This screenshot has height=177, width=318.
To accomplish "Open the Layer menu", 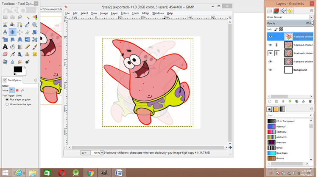I will 114,13.
